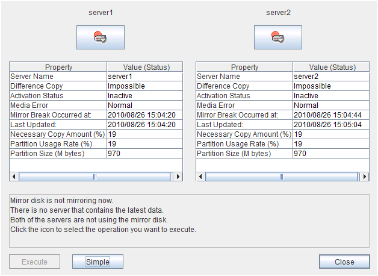Click left scroll arrow in server2 table

click(x=201, y=177)
